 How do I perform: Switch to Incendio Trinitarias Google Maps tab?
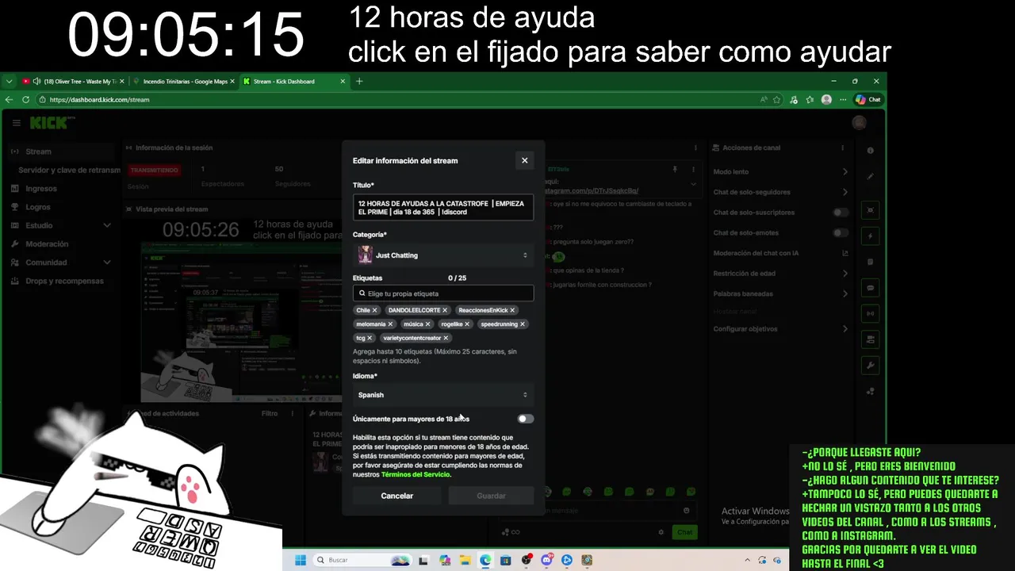[x=185, y=81]
